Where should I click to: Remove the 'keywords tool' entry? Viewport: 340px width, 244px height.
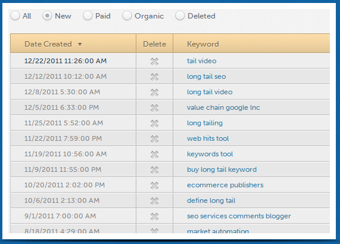pos(154,155)
